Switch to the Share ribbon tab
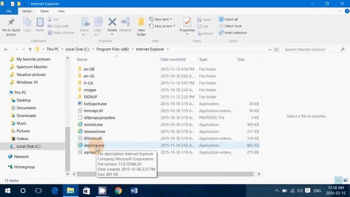Viewport: 350px width, 197px height. point(44,11)
